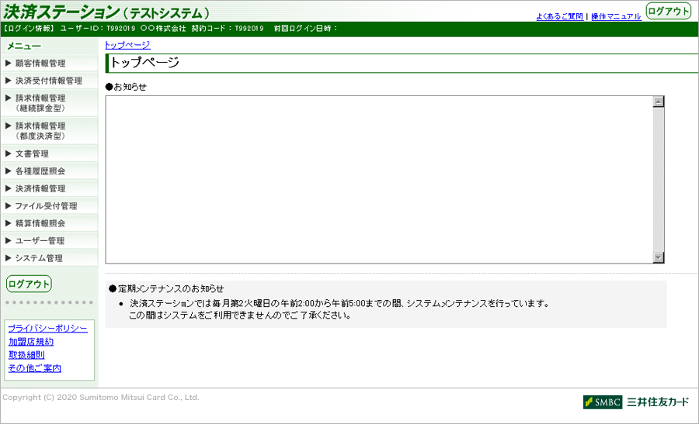Viewport: 699px width, 424px height.
Task: Expand the ユーザー管理 menu
Action: point(40,241)
